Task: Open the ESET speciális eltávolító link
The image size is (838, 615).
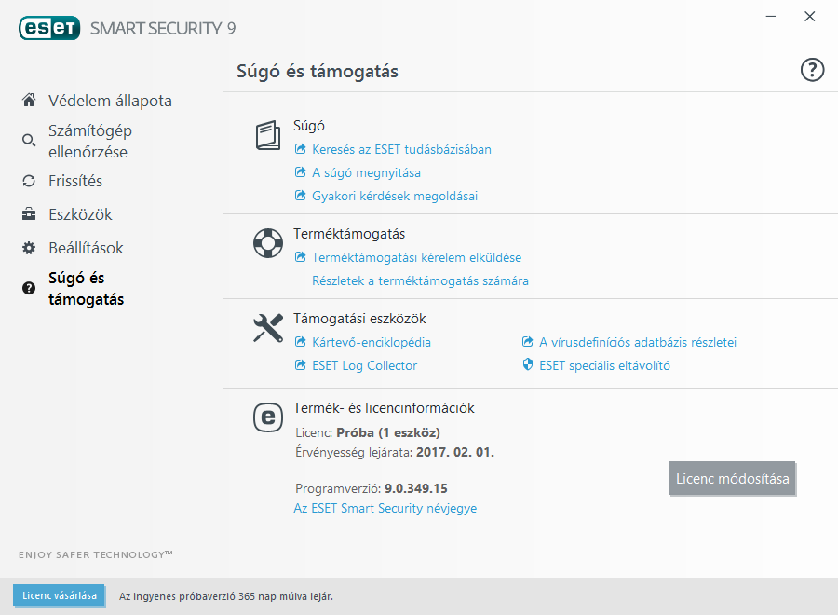Action: click(x=604, y=365)
